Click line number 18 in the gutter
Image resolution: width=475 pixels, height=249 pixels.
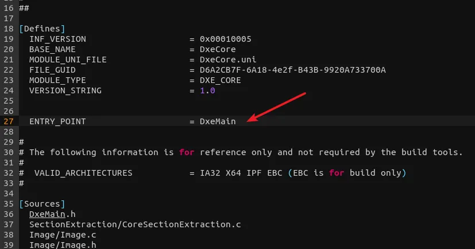click(x=9, y=29)
